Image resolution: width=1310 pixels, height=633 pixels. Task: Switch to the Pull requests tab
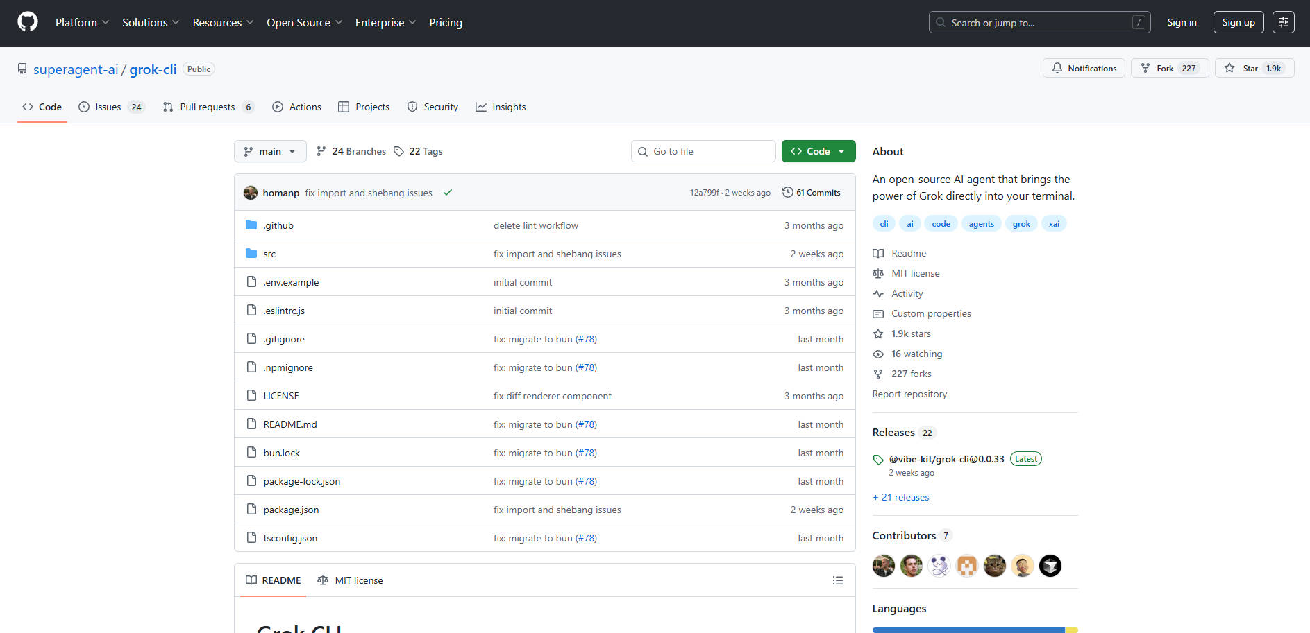coord(208,107)
